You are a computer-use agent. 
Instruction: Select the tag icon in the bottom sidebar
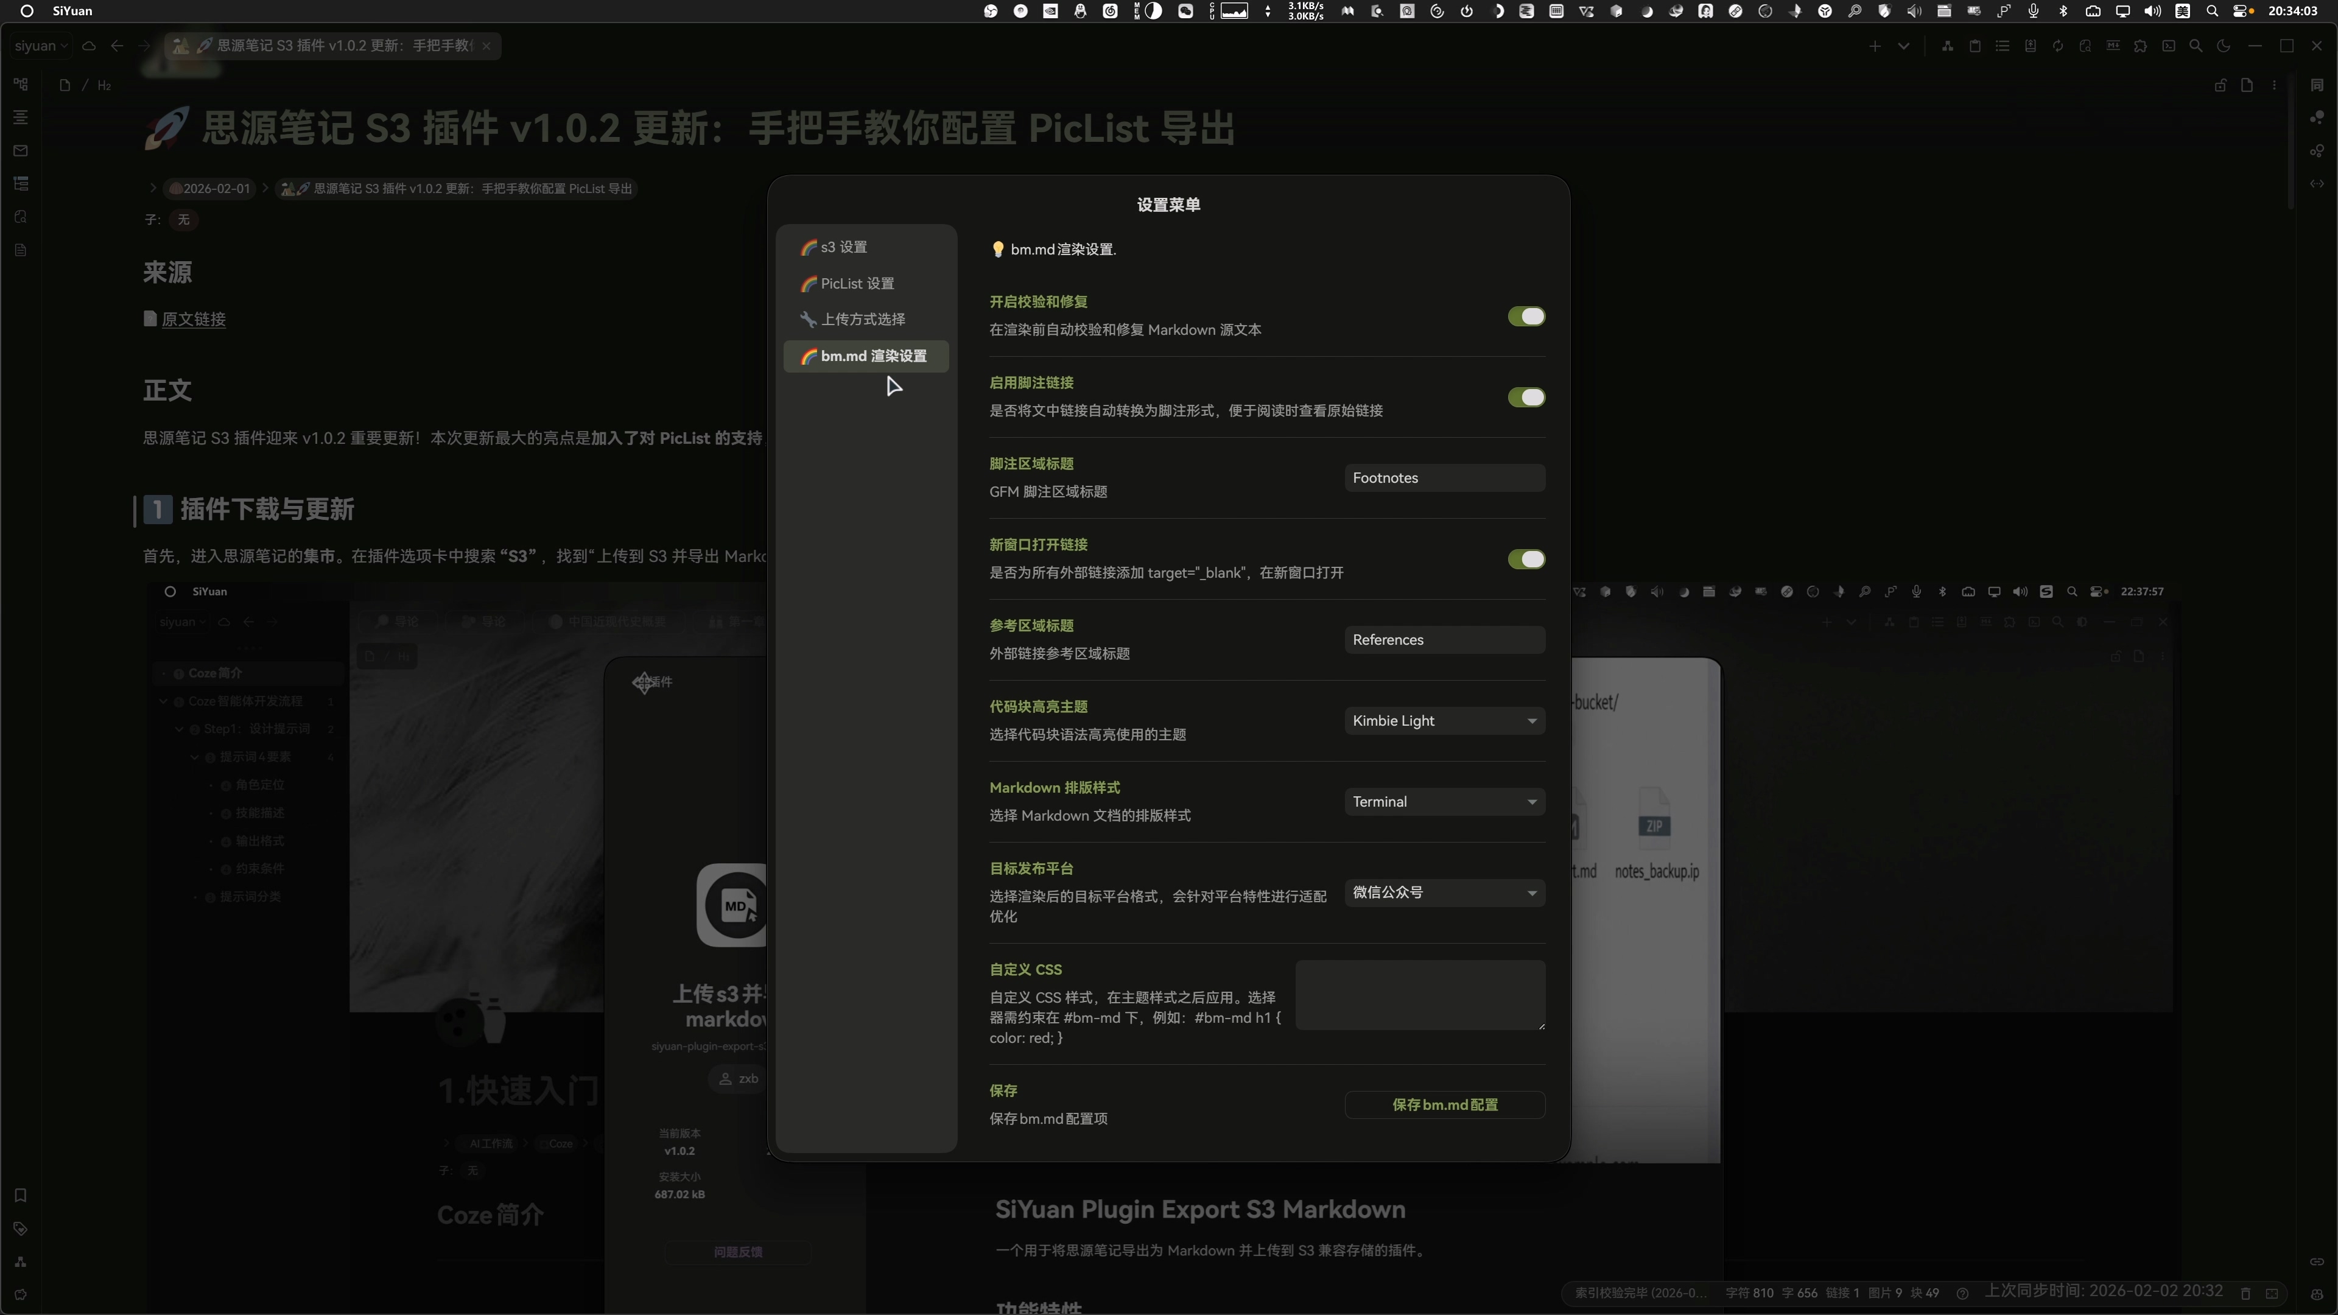coord(21,1229)
